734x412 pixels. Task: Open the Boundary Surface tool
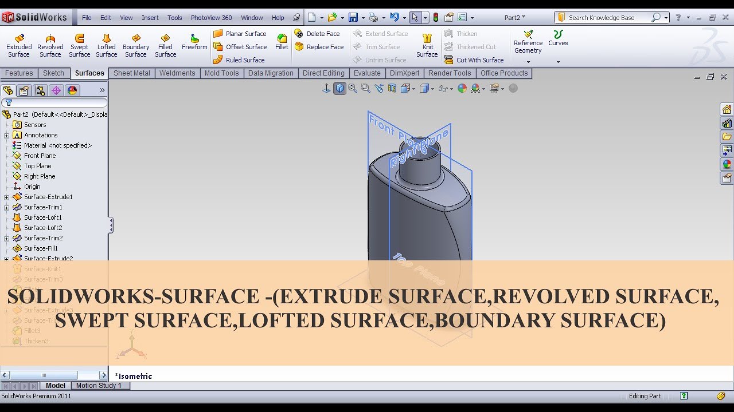[136, 45]
